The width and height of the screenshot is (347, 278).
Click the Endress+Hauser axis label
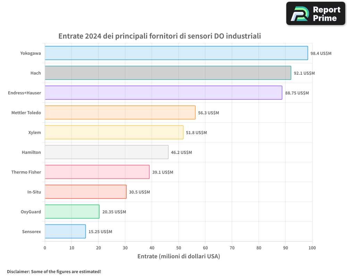click(24, 93)
